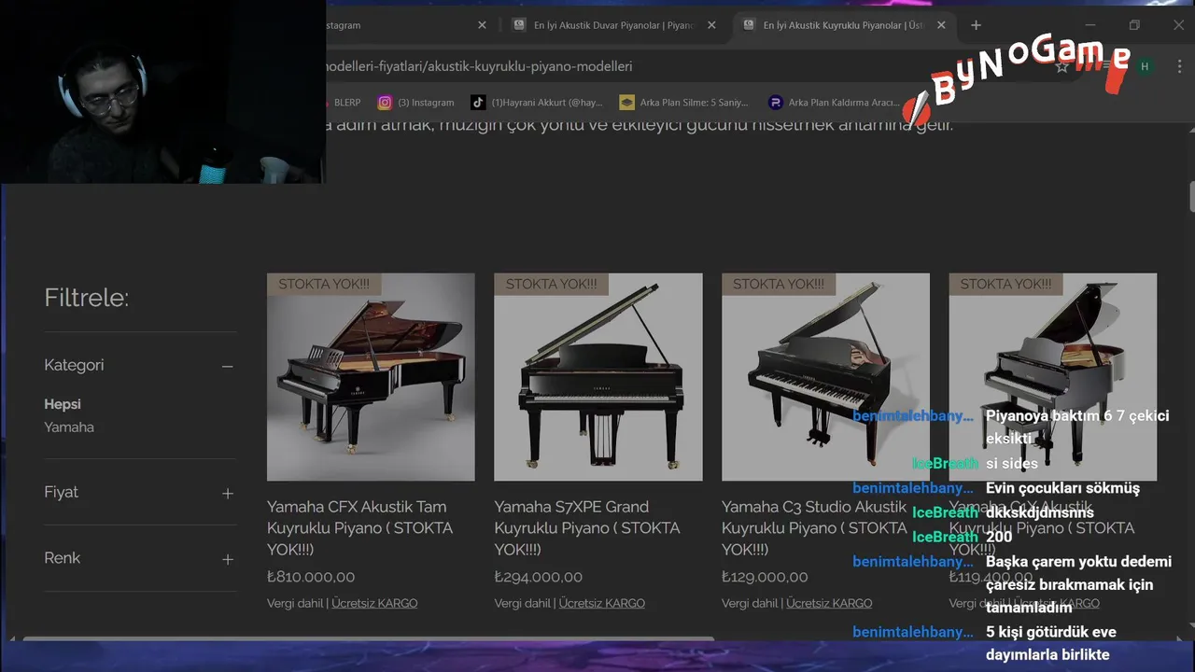Click STOKTA YOK badge on Yamaha CFX
The width and height of the screenshot is (1195, 672).
(x=324, y=284)
